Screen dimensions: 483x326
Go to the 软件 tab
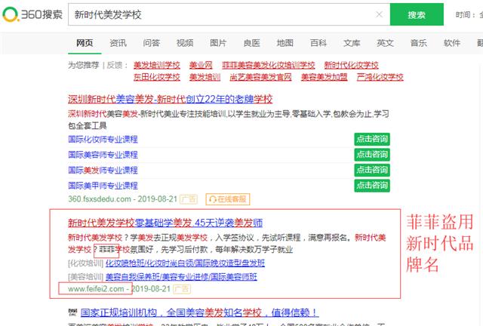[x=452, y=43]
